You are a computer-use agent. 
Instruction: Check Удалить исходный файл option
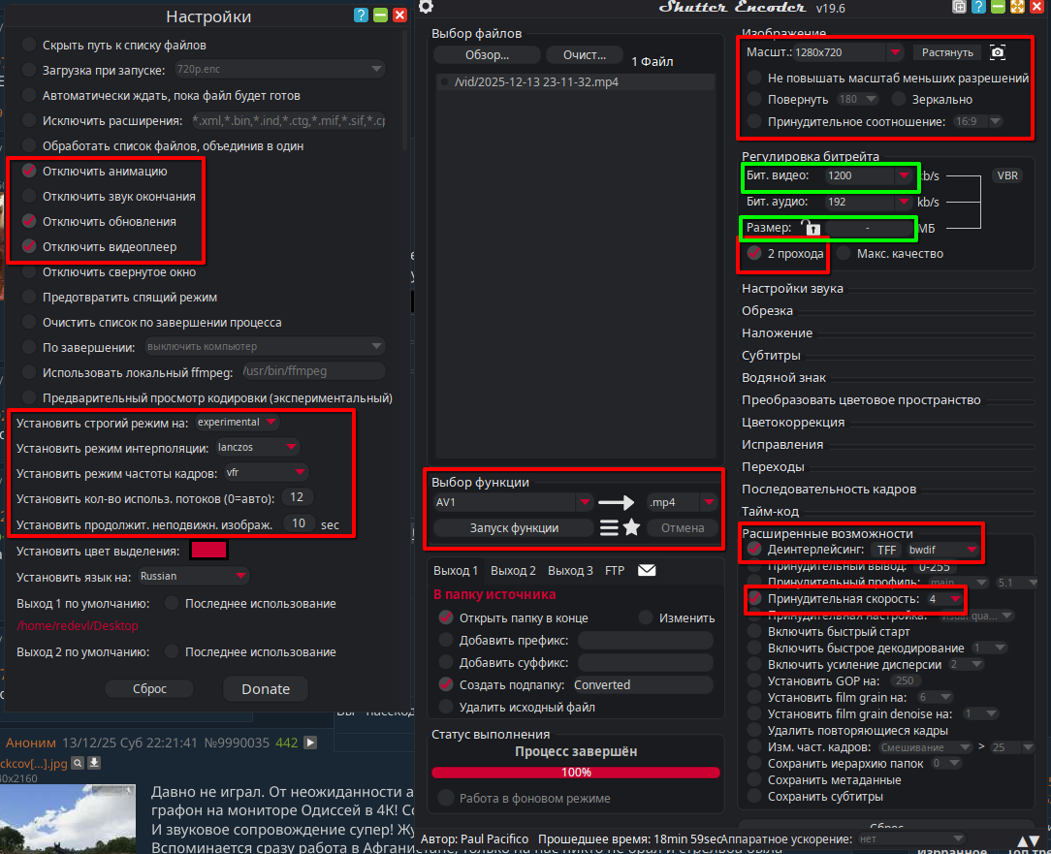coord(446,708)
